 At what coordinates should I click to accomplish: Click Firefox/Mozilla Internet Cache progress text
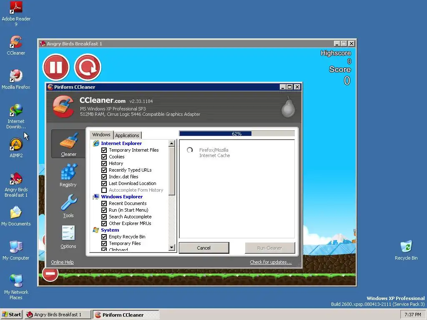[x=215, y=152]
